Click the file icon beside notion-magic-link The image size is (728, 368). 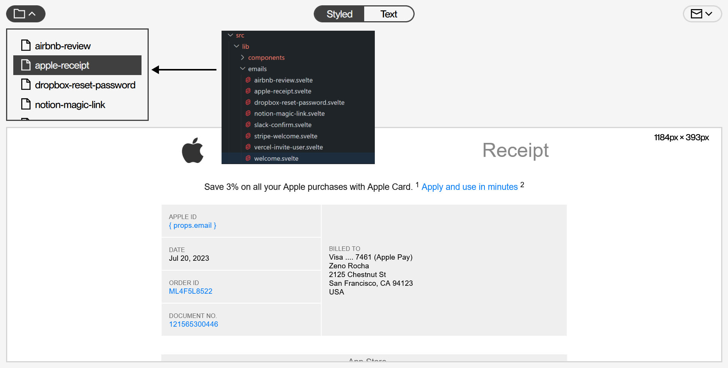[x=25, y=104]
